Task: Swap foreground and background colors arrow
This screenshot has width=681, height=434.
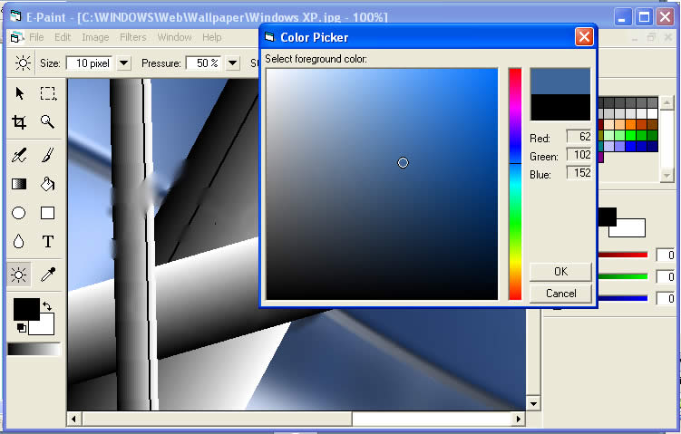Action: point(47,305)
